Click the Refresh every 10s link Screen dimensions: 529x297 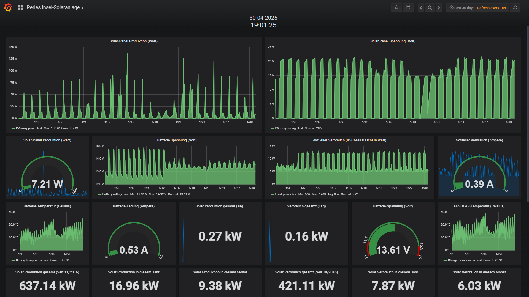tap(491, 8)
